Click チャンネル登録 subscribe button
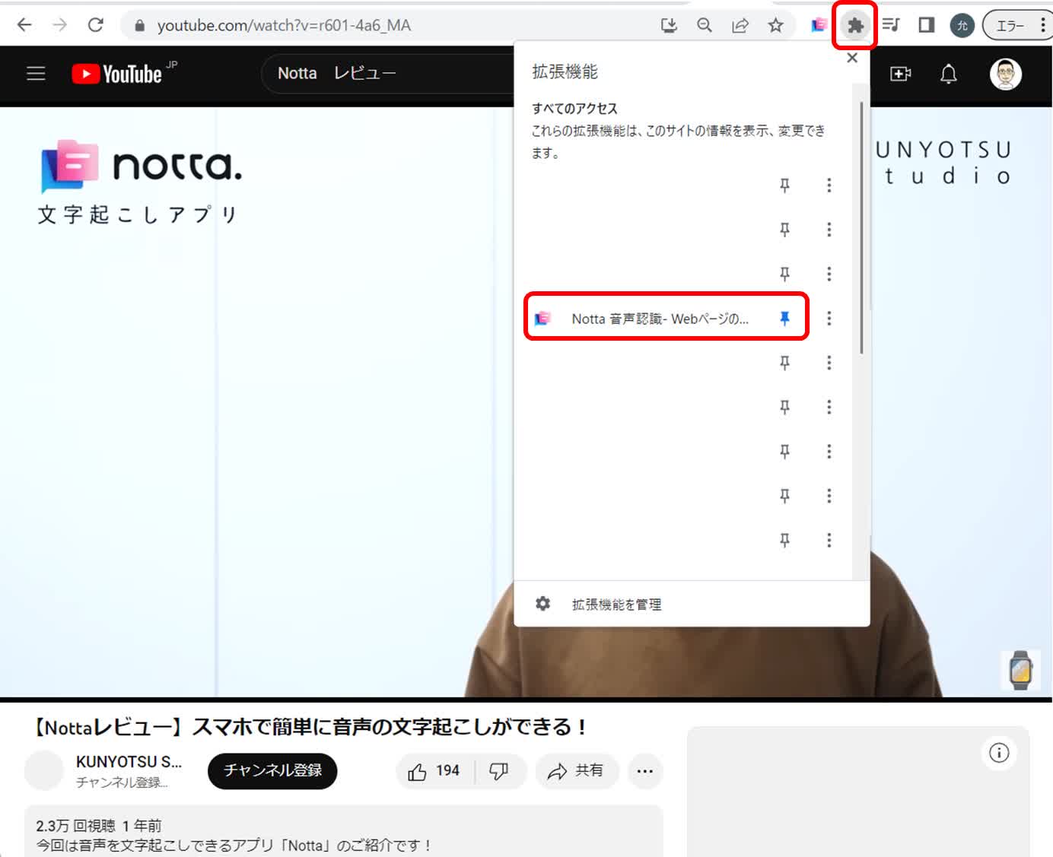The height and width of the screenshot is (857, 1053). pyautogui.click(x=272, y=771)
